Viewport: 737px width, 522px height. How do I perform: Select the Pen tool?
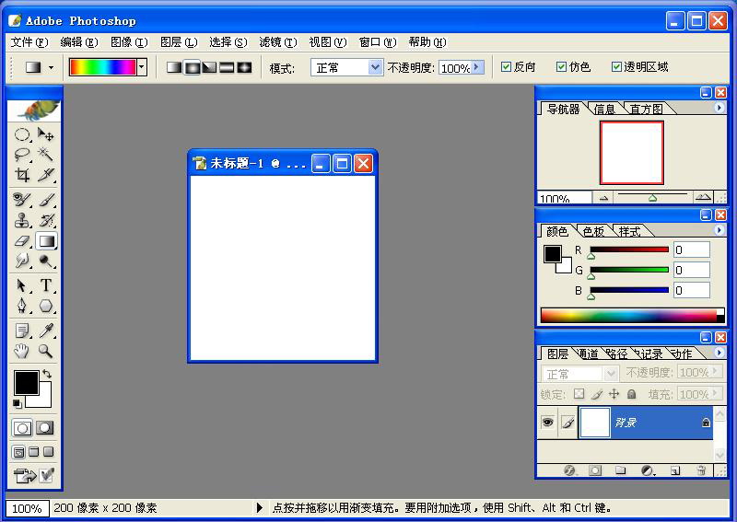pos(21,306)
